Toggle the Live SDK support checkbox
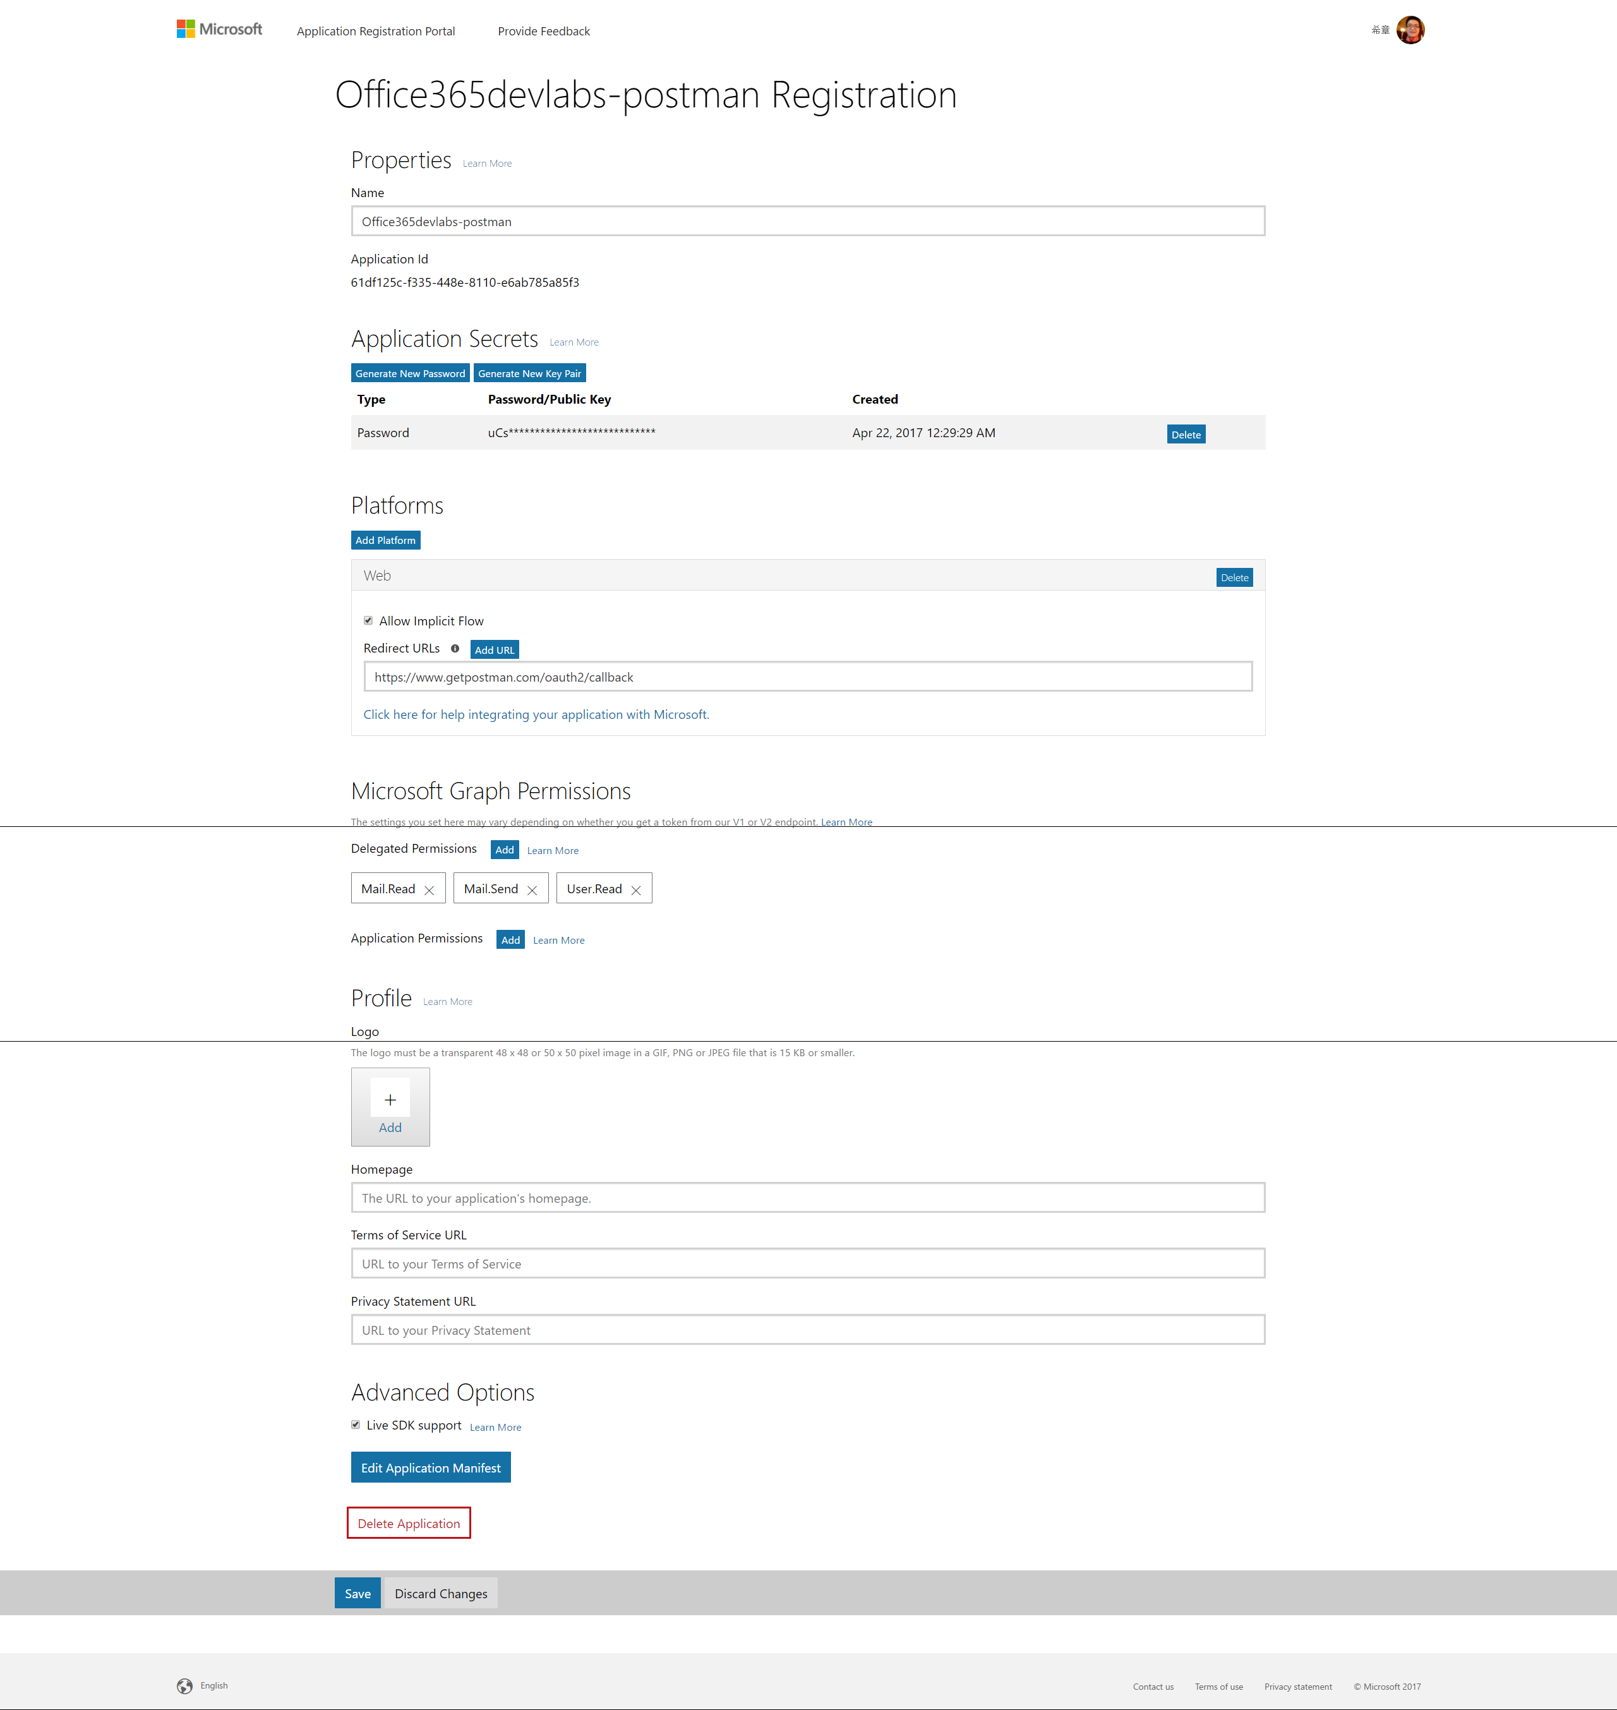1617x1710 pixels. click(x=355, y=1424)
